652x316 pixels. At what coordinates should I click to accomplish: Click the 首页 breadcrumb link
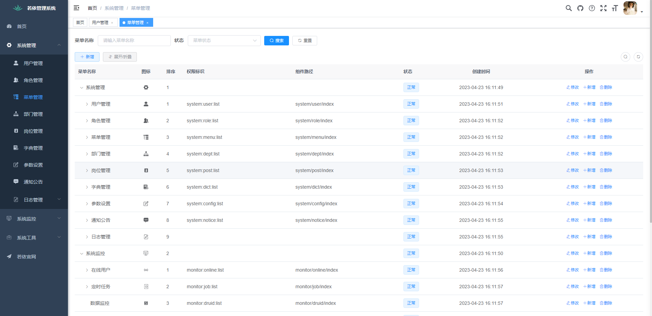click(92, 8)
